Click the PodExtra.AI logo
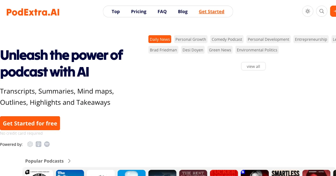This screenshot has width=336, height=176. pyautogui.click(x=33, y=12)
